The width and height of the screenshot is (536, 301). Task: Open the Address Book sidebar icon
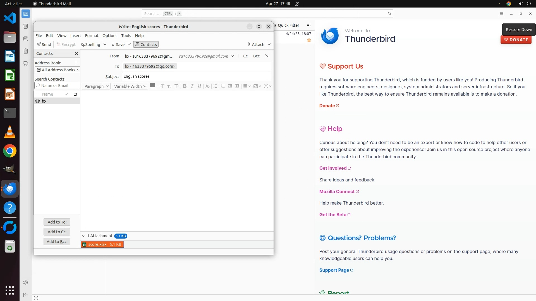(x=26, y=26)
